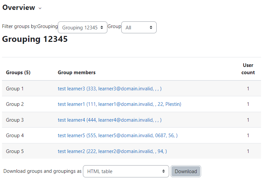The height and width of the screenshot is (184, 263).
Task: Select the Group 5 row label
Action: (x=15, y=151)
